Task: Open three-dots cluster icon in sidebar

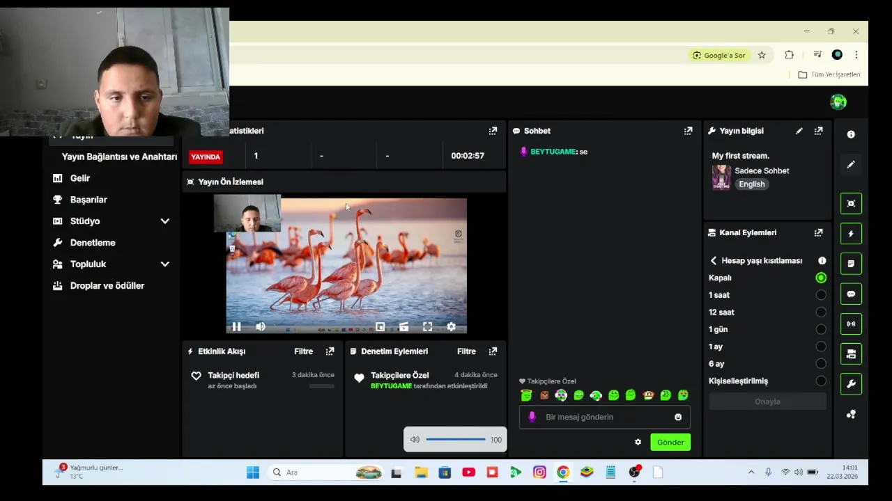Action: click(851, 414)
